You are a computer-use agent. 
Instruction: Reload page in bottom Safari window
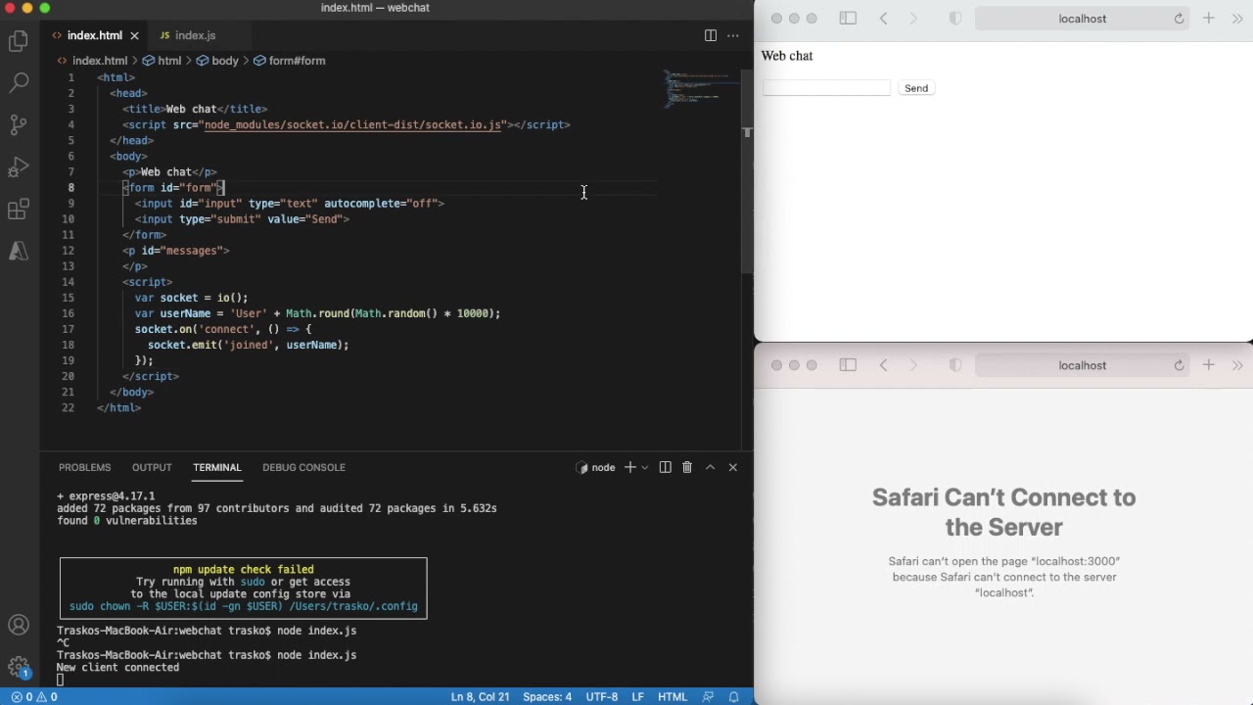[x=1179, y=365]
